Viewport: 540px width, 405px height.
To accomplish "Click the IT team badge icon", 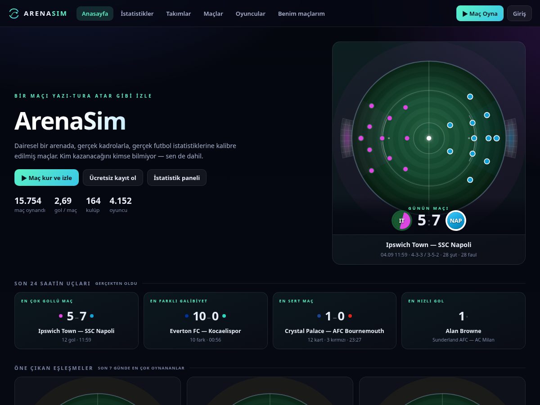I will pos(402,220).
